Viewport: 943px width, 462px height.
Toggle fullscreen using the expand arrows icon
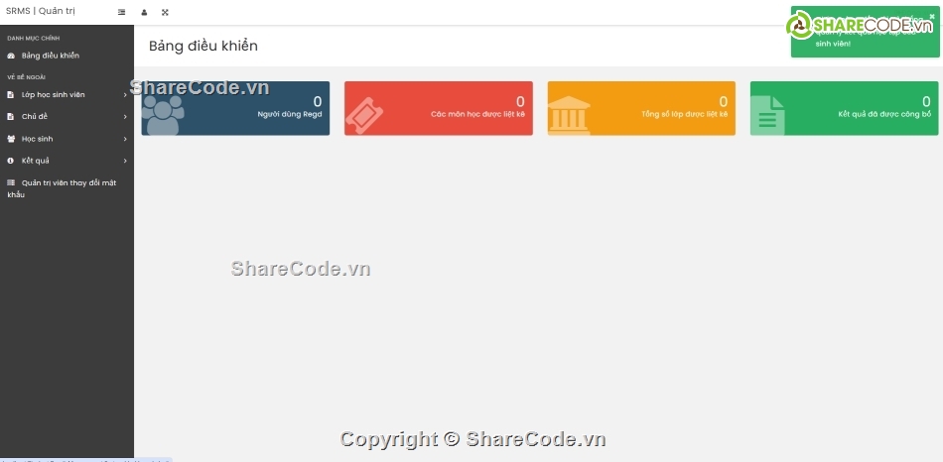coord(165,12)
